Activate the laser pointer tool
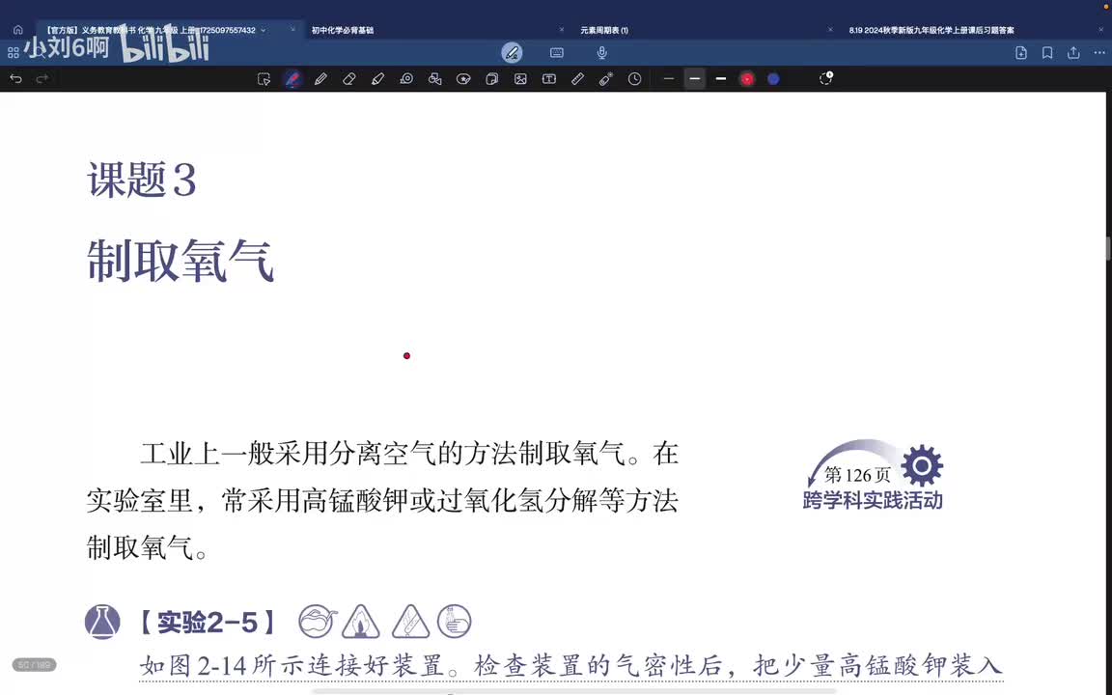1112x695 pixels. coord(605,79)
